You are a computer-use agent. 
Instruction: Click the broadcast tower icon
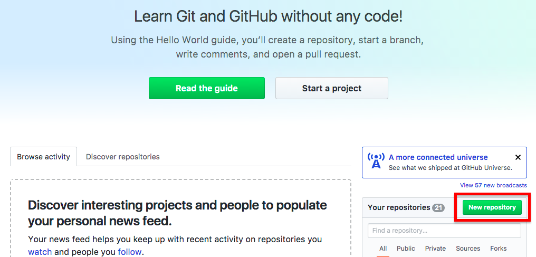376,161
